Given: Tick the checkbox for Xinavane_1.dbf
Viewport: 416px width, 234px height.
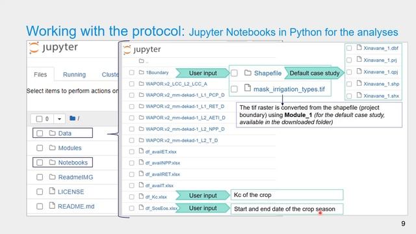Looking at the screenshot, I should [x=349, y=48].
